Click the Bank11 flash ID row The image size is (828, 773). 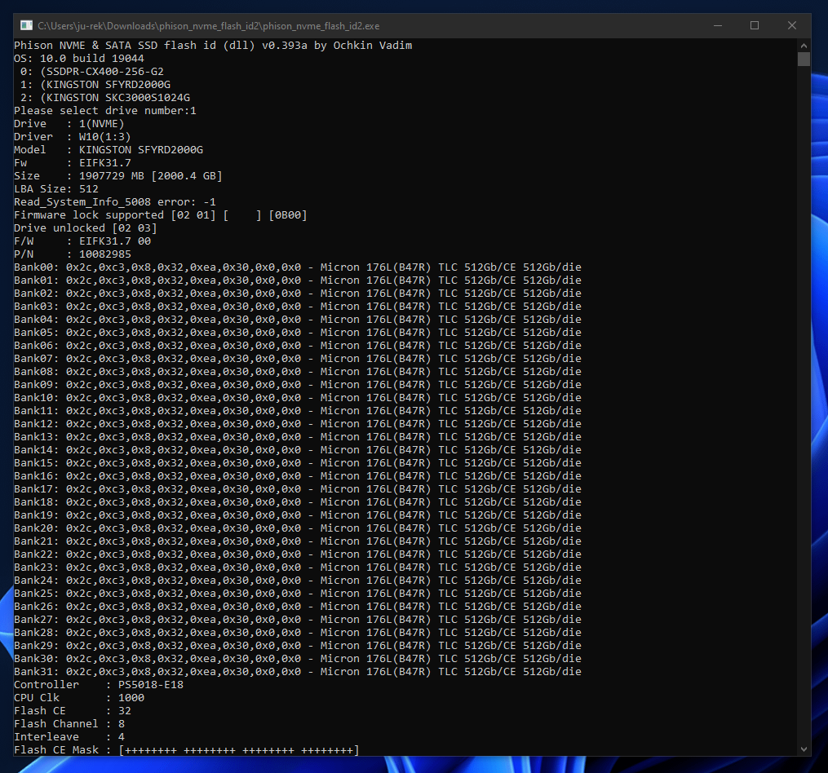tap(297, 410)
